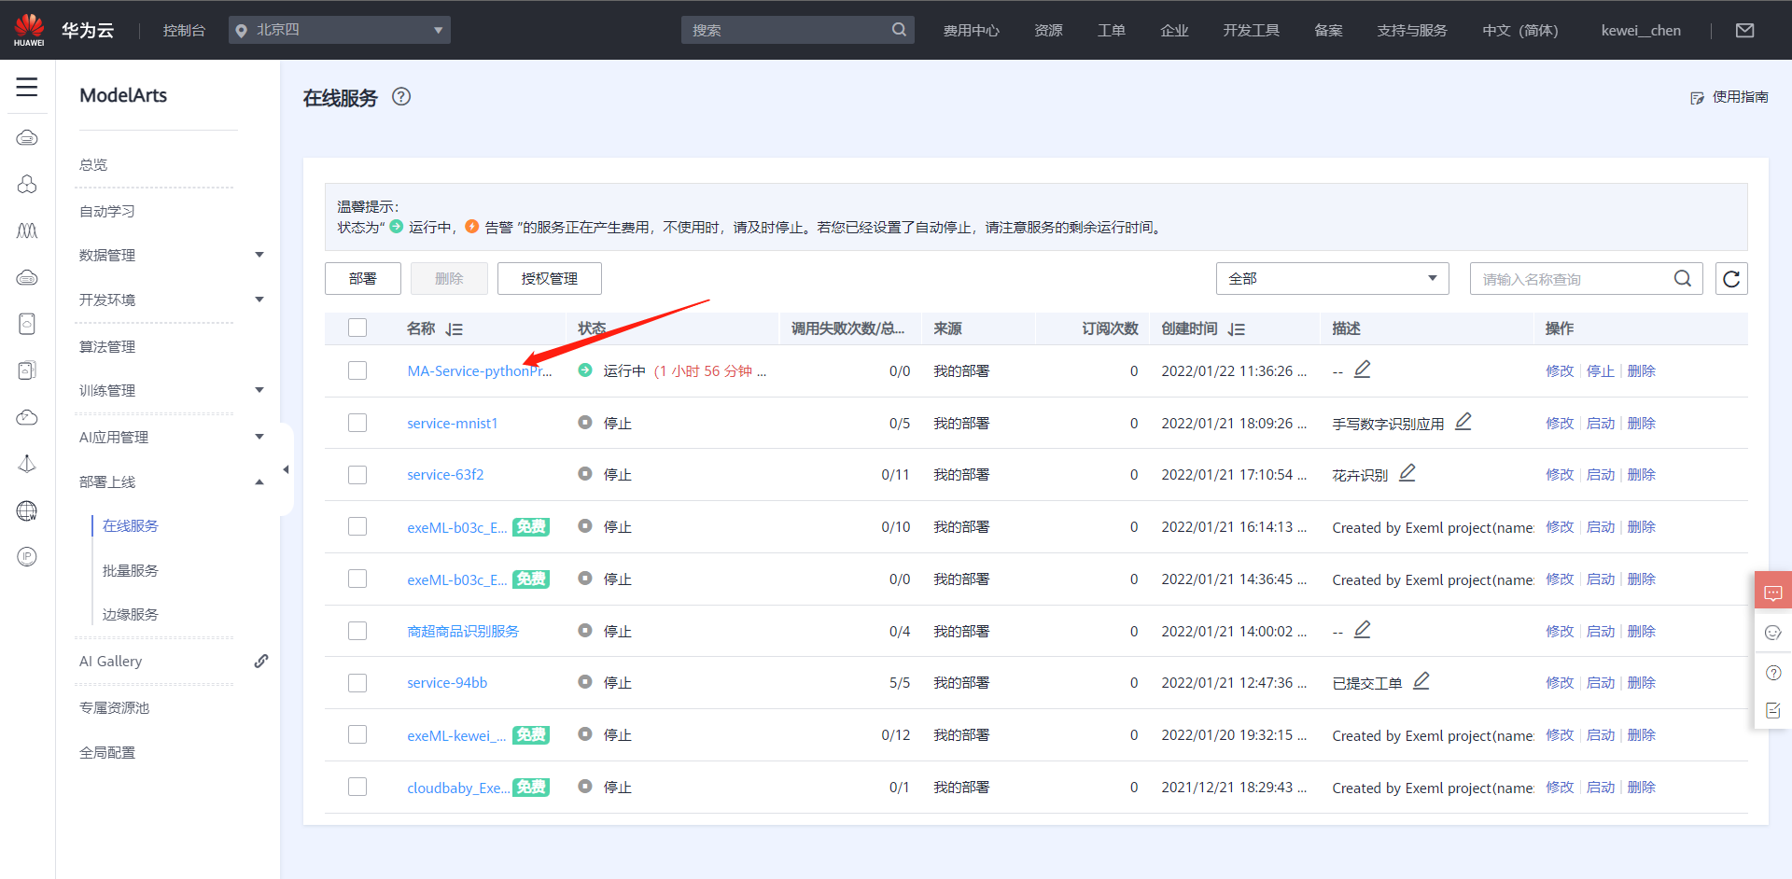Sort by 创建时间 column sort icon
1792x879 pixels.
coord(1237,329)
